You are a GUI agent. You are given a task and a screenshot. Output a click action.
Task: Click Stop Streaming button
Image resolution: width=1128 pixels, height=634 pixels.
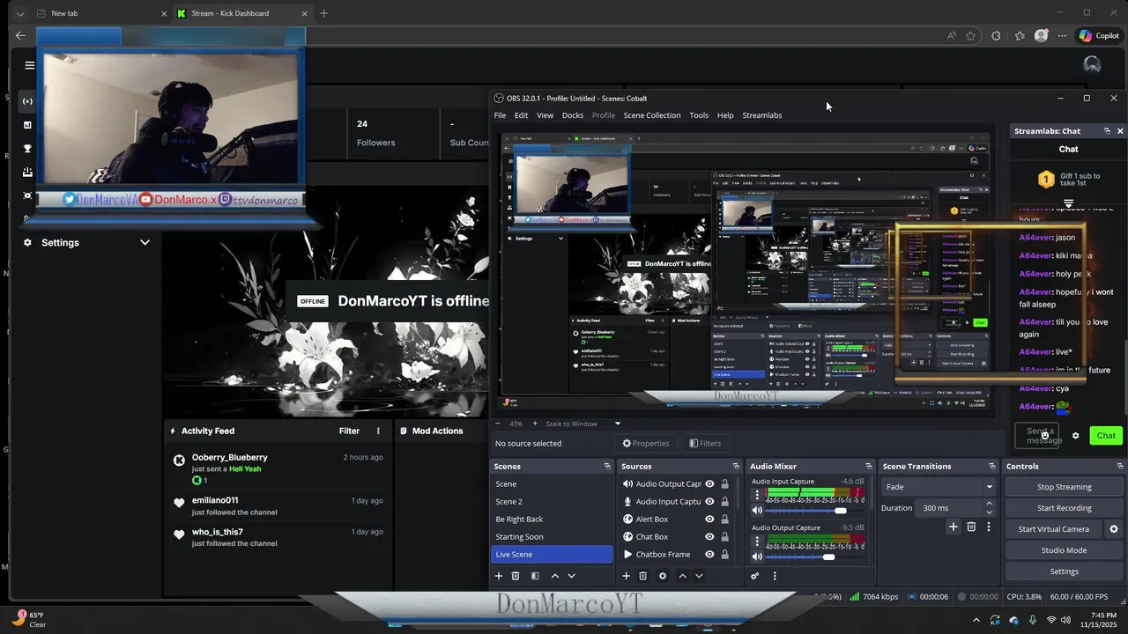click(1064, 487)
